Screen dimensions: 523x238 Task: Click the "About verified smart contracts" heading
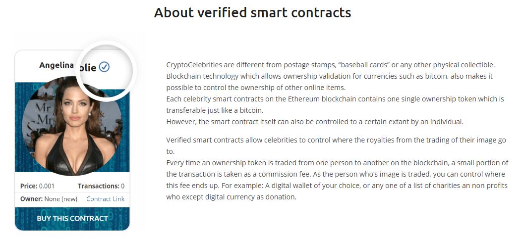[252, 13]
